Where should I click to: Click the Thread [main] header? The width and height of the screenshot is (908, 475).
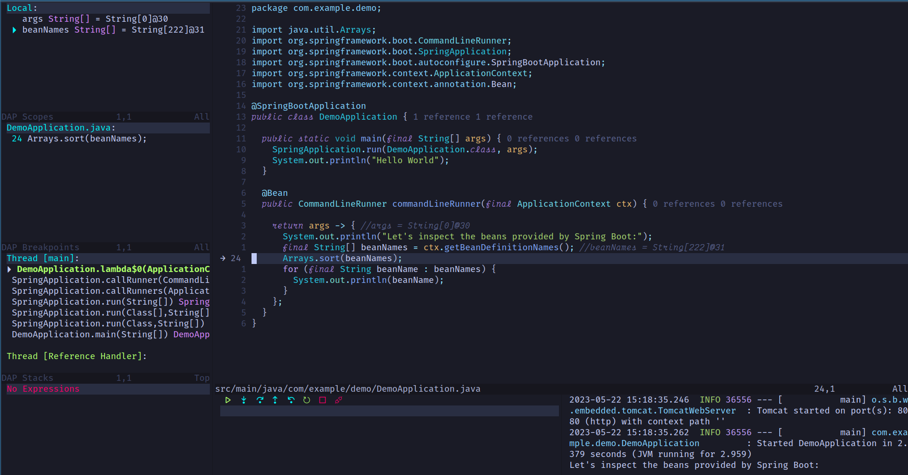click(x=43, y=258)
